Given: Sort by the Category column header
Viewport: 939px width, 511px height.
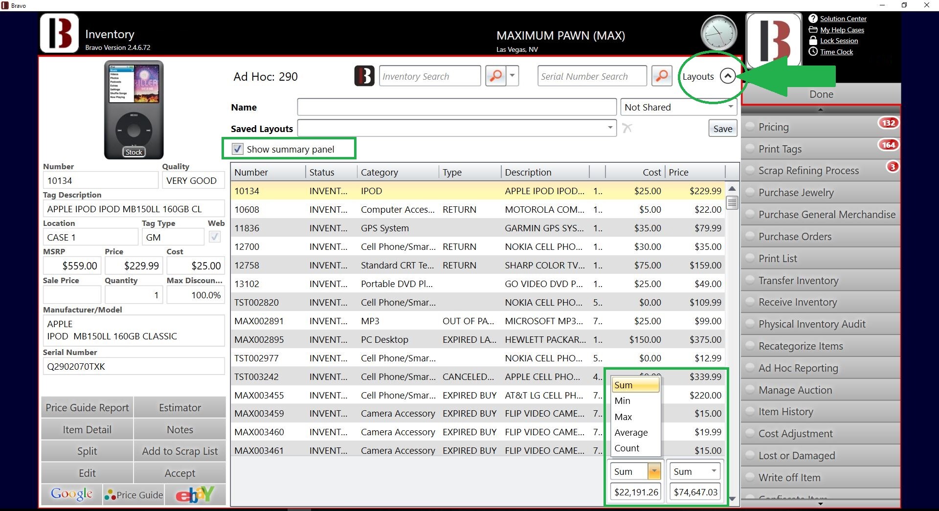Looking at the screenshot, I should [398, 172].
